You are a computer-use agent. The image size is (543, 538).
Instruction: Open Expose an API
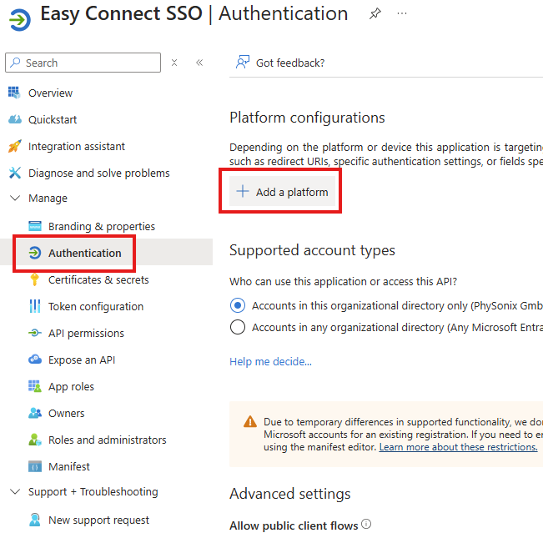(82, 360)
